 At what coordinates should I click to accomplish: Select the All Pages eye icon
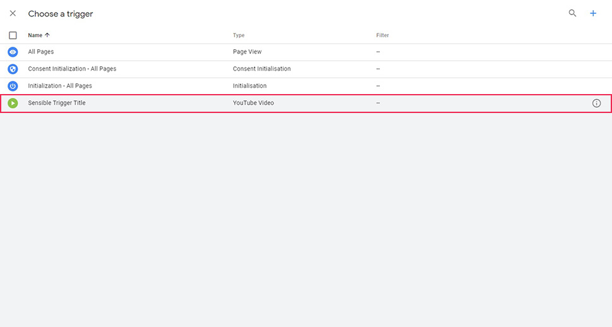point(13,52)
